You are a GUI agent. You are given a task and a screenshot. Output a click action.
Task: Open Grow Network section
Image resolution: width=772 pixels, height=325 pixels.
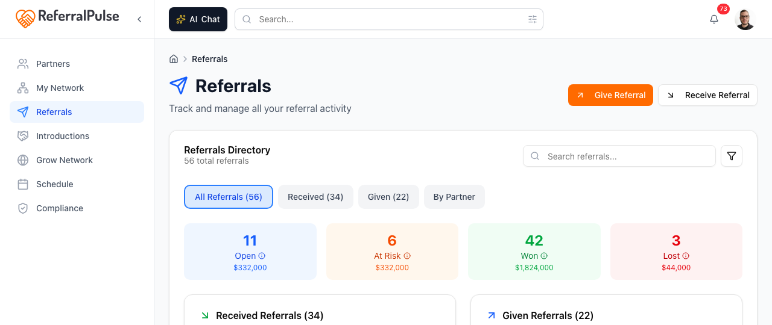coord(77,160)
